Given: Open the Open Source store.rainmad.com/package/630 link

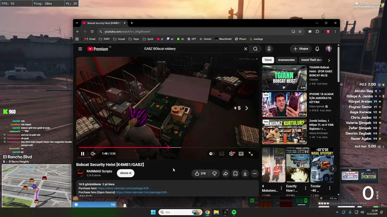Looking at the screenshot, I should (142, 192).
